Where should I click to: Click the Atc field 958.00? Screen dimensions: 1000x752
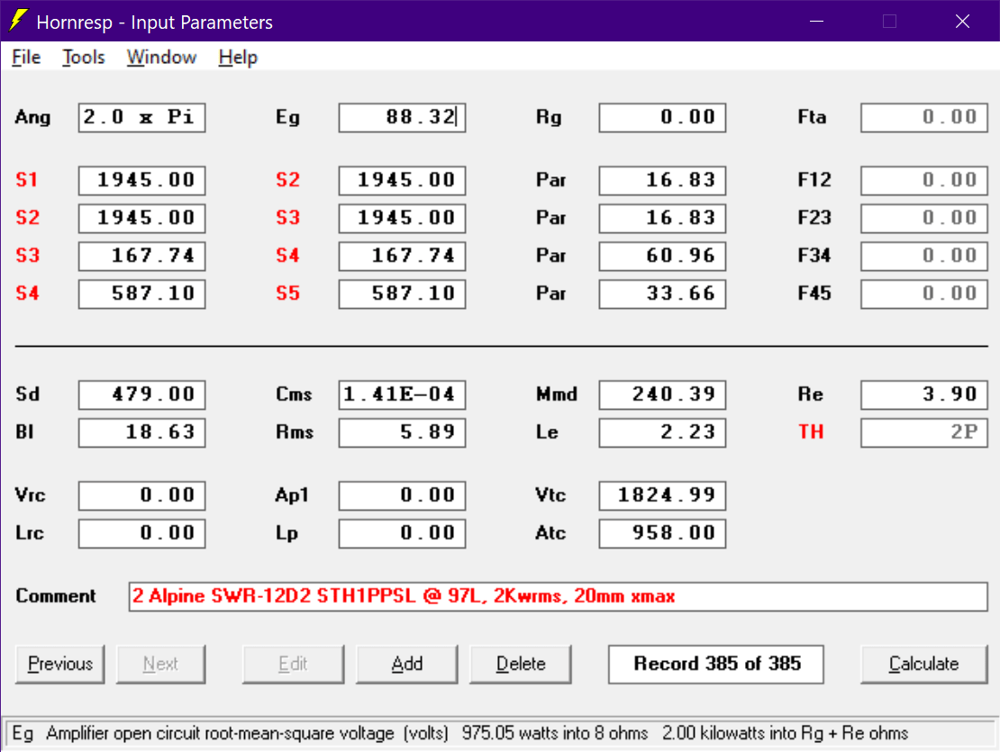point(662,533)
